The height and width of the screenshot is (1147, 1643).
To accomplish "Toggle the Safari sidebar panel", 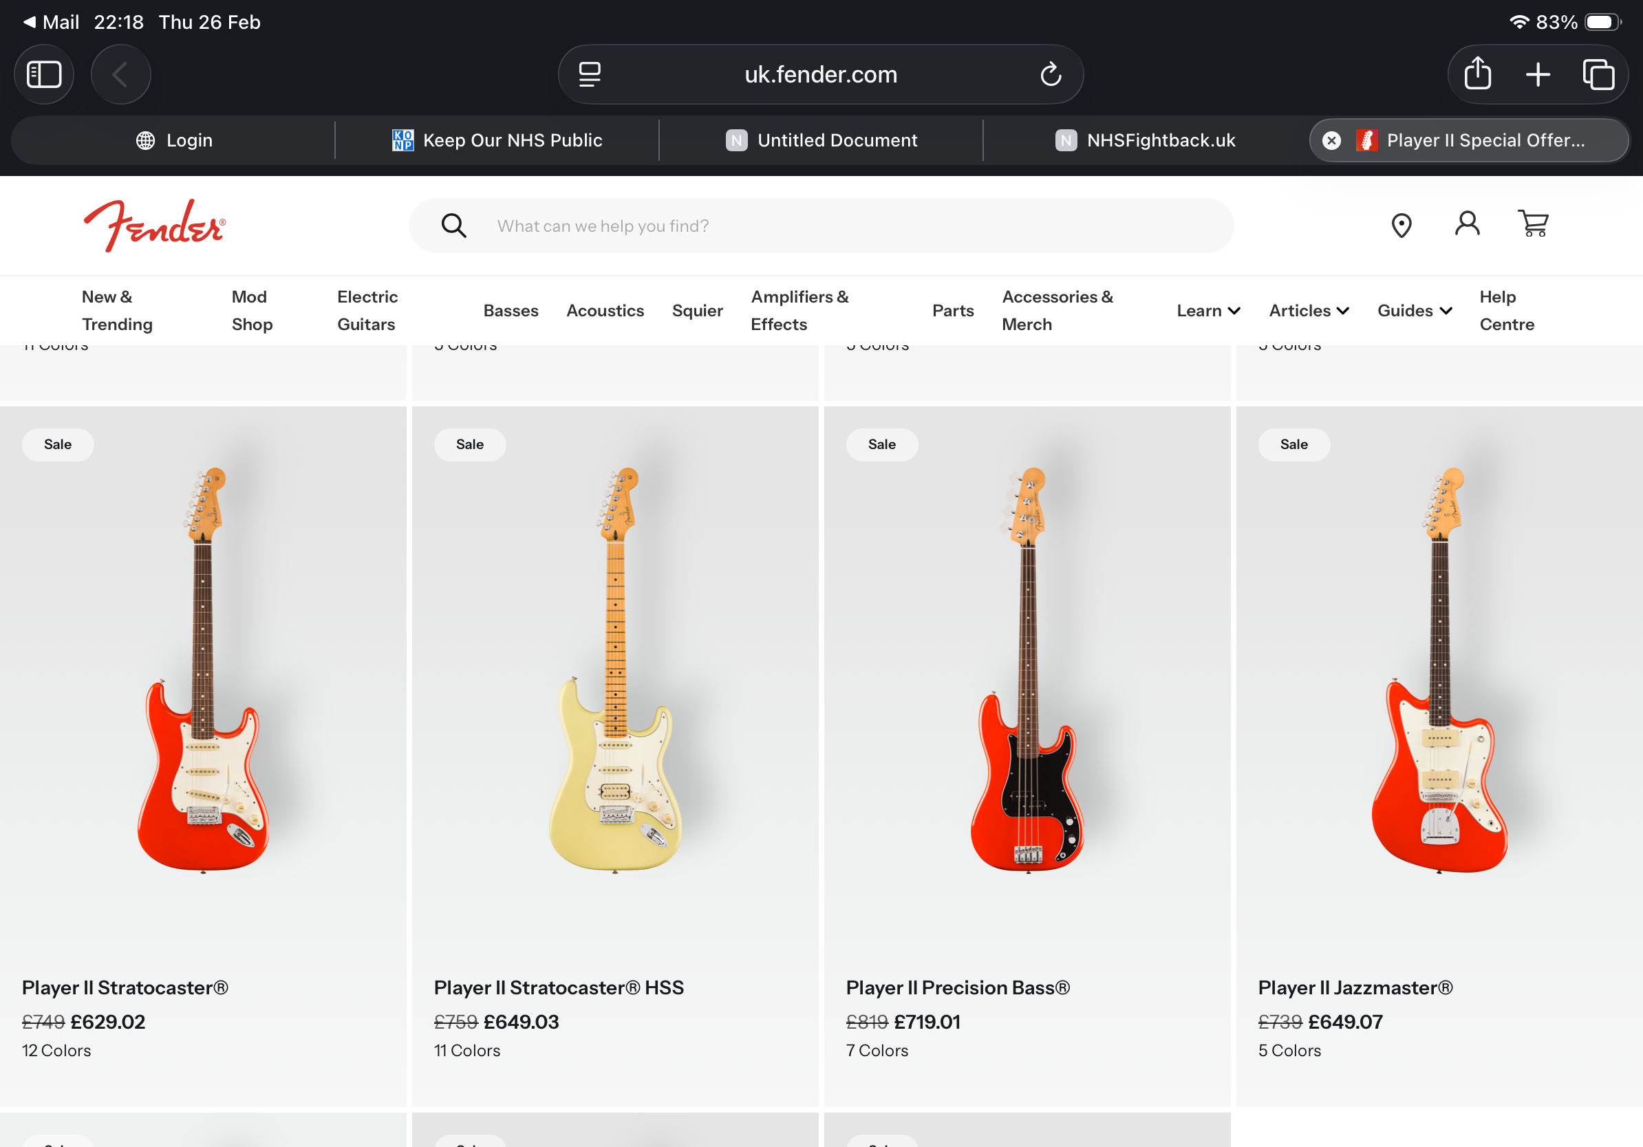I will click(x=43, y=74).
